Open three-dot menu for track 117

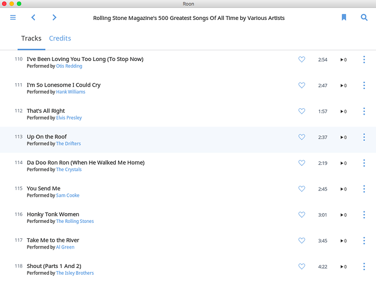364,241
